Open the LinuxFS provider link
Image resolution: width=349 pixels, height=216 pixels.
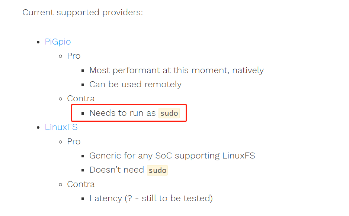(61, 127)
